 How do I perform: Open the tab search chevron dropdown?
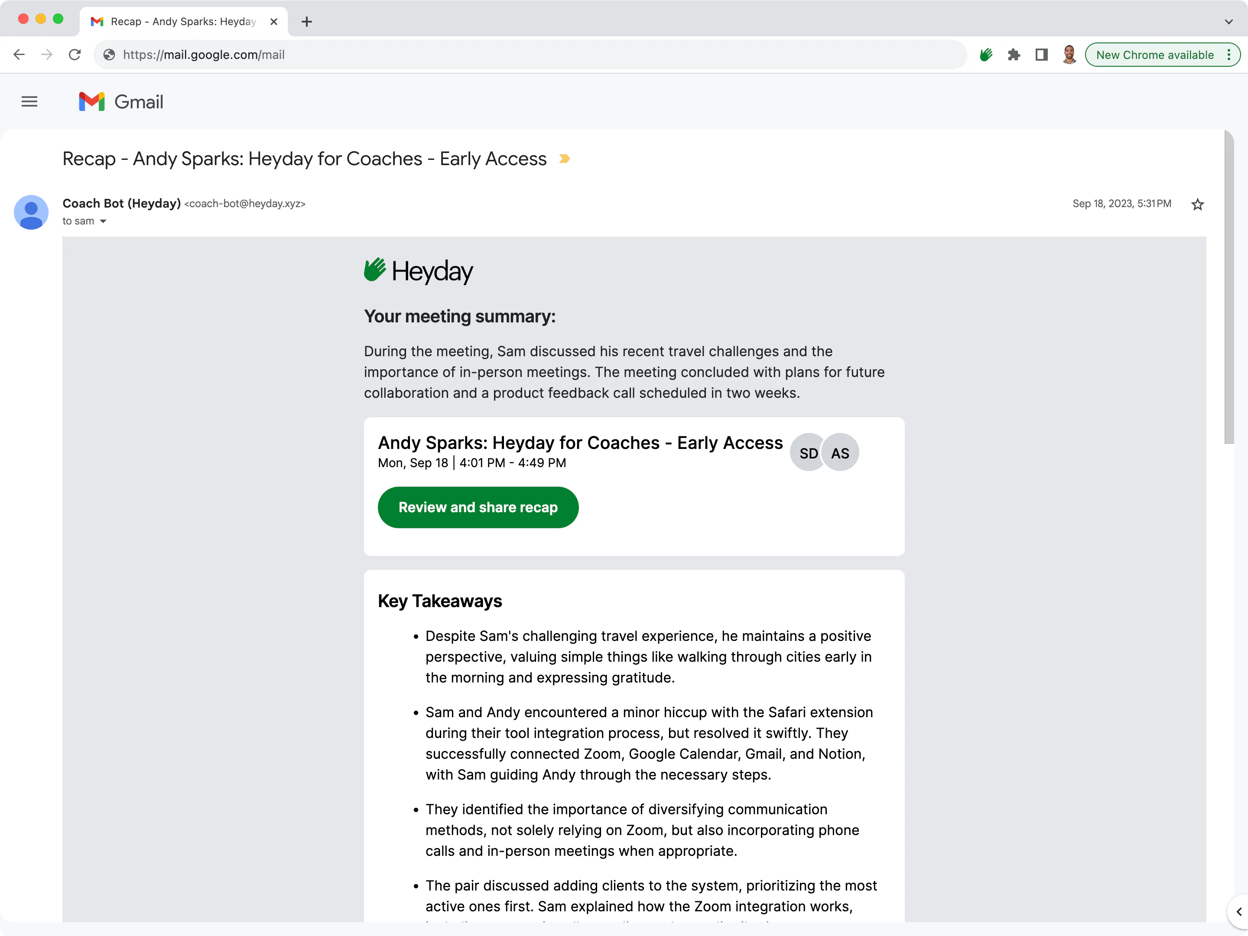click(1228, 21)
